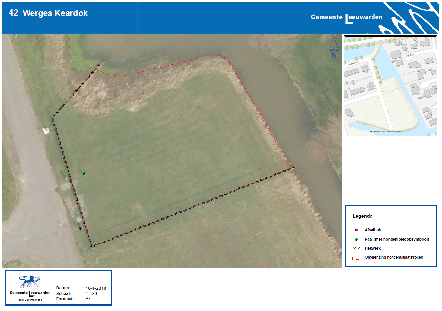Click the "42 Wergea Keardok" title
Image resolution: width=442 pixels, height=311 pixels.
tap(48, 13)
